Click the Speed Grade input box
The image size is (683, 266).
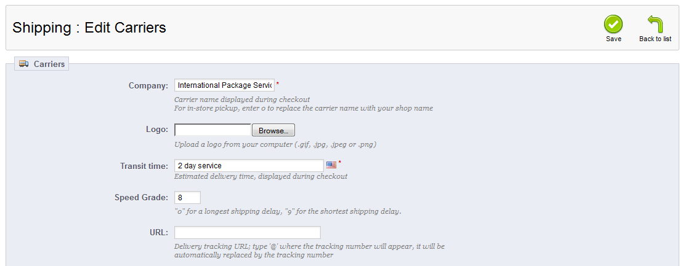188,197
